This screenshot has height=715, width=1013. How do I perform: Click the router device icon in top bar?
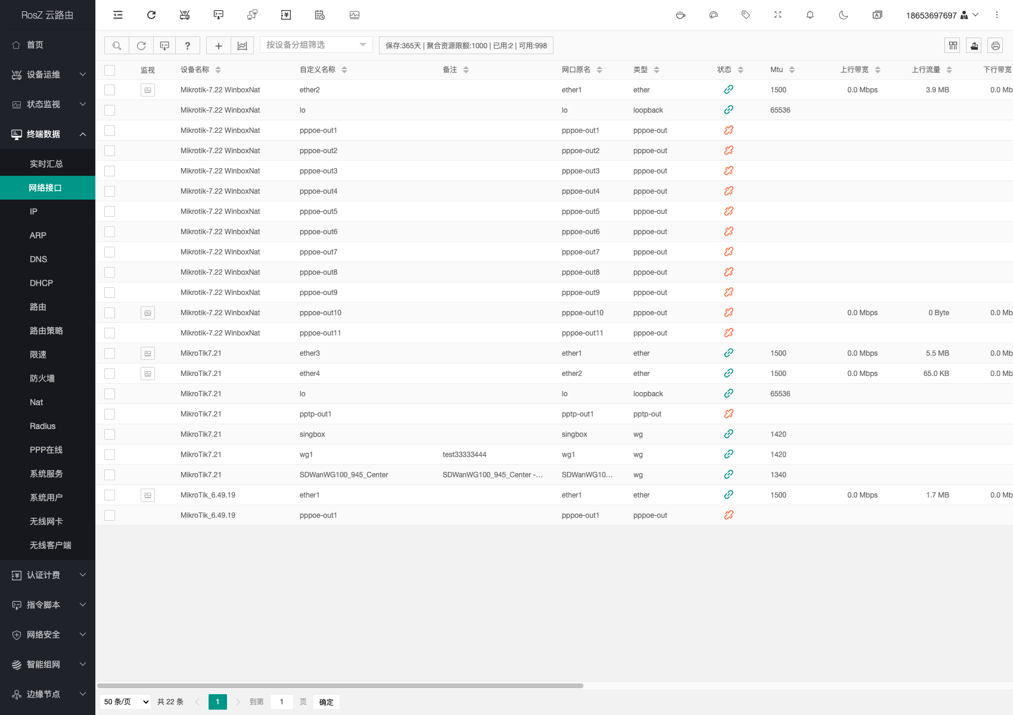(x=185, y=15)
